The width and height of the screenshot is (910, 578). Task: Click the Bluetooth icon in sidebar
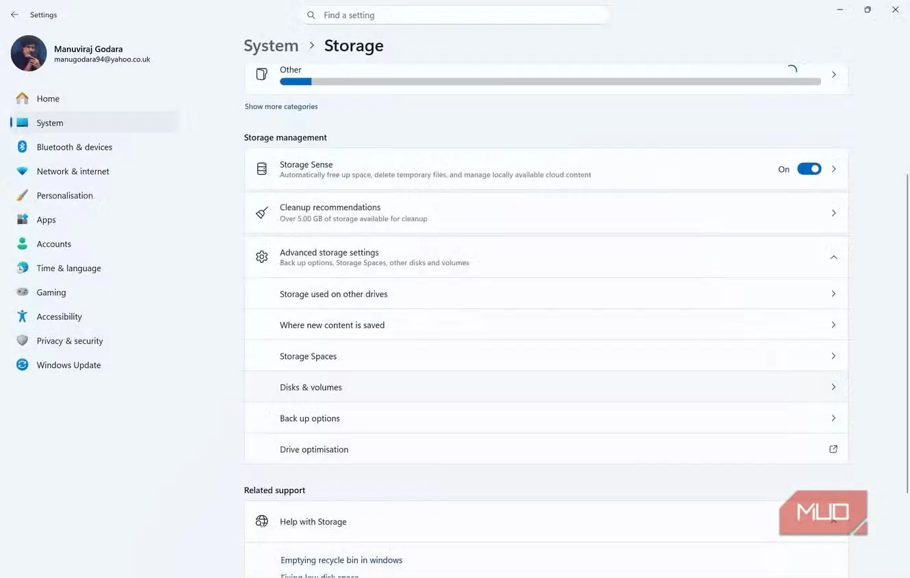23,147
